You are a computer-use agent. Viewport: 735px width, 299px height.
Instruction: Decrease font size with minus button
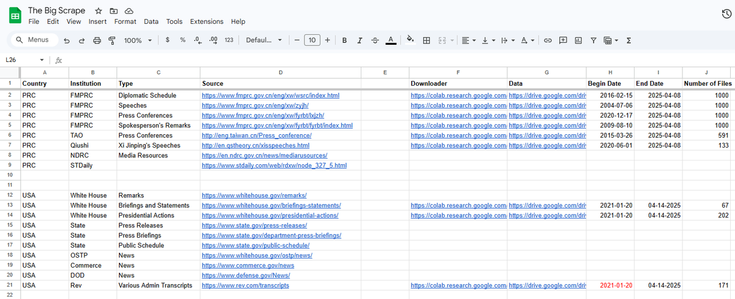pyautogui.click(x=296, y=40)
